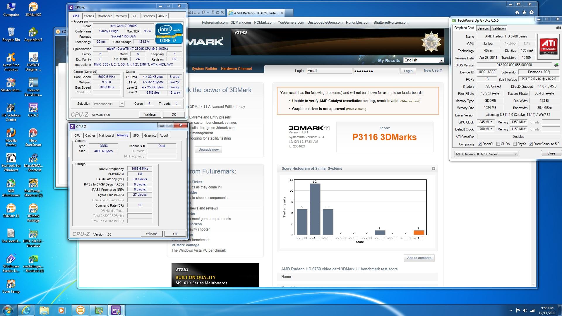Open Heaven Benchmark desktop icon
Image resolution: width=562 pixels, height=316 pixels.
(x=33, y=87)
